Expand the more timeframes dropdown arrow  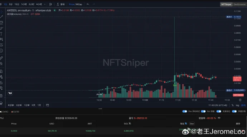pyautogui.click(x=45, y=4)
